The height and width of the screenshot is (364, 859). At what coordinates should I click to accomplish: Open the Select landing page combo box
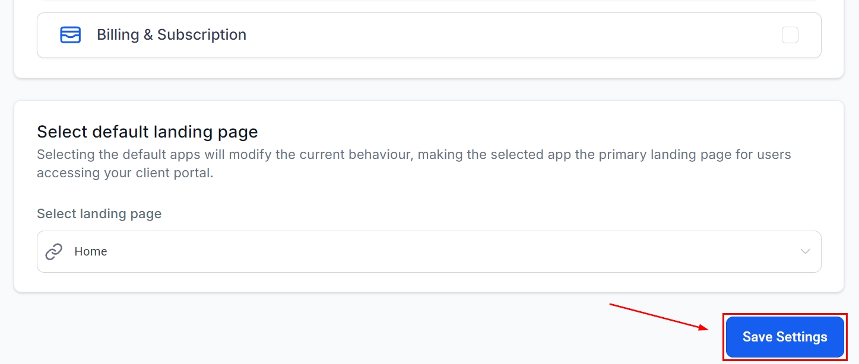coord(429,252)
